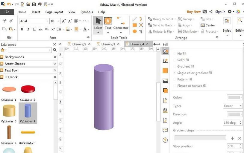Select the crop tool icon

[141, 31]
